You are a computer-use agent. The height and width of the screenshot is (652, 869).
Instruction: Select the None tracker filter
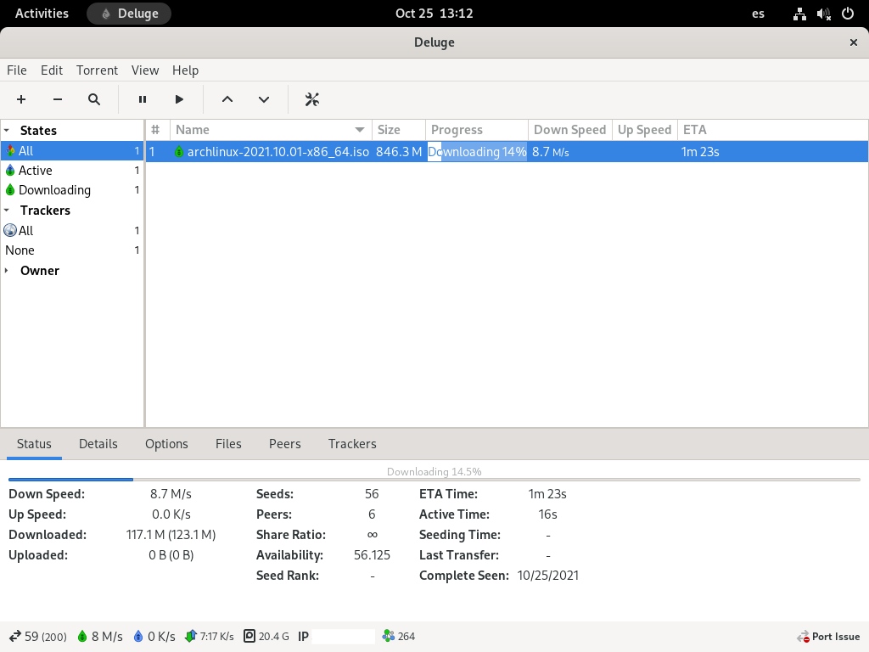pos(72,250)
